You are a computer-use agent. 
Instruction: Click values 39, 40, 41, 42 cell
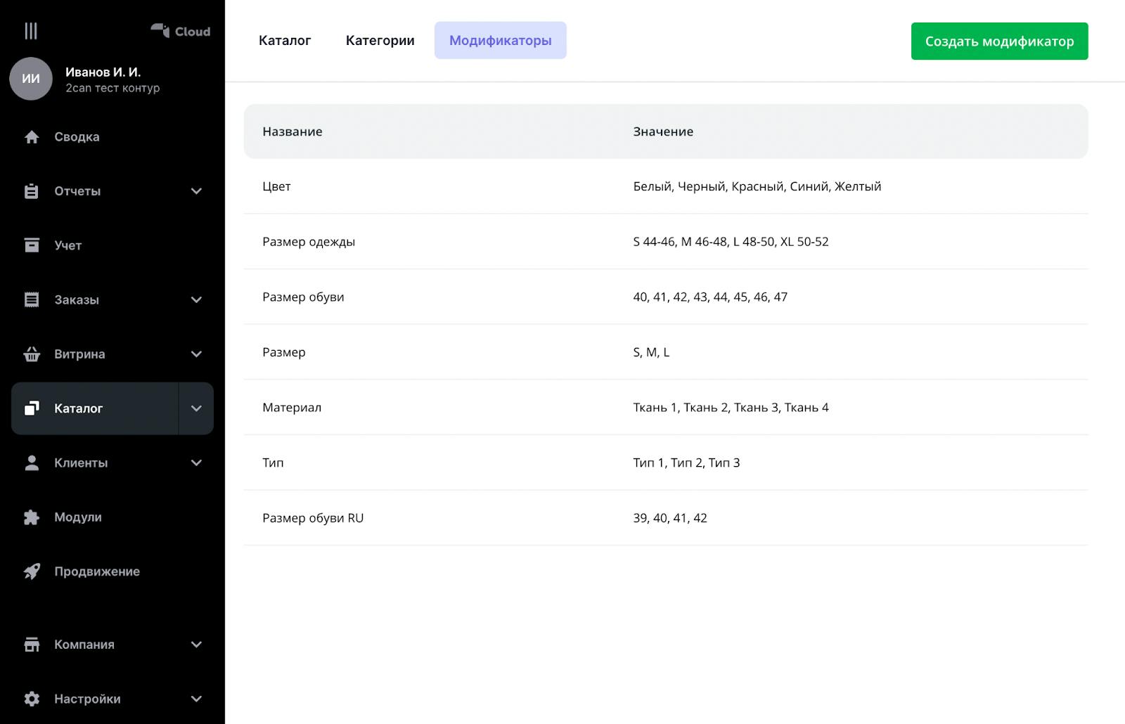tap(670, 518)
